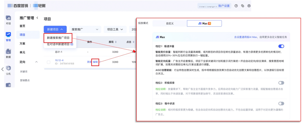Image resolution: width=305 pixels, height=125 pixels.
Task: Collapse the 推广管理 panel with arrow
Action: pyautogui.click(x=37, y=18)
